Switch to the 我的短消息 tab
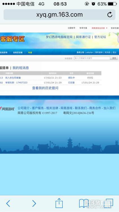This screenshot has height=212, width=119. click(21, 68)
